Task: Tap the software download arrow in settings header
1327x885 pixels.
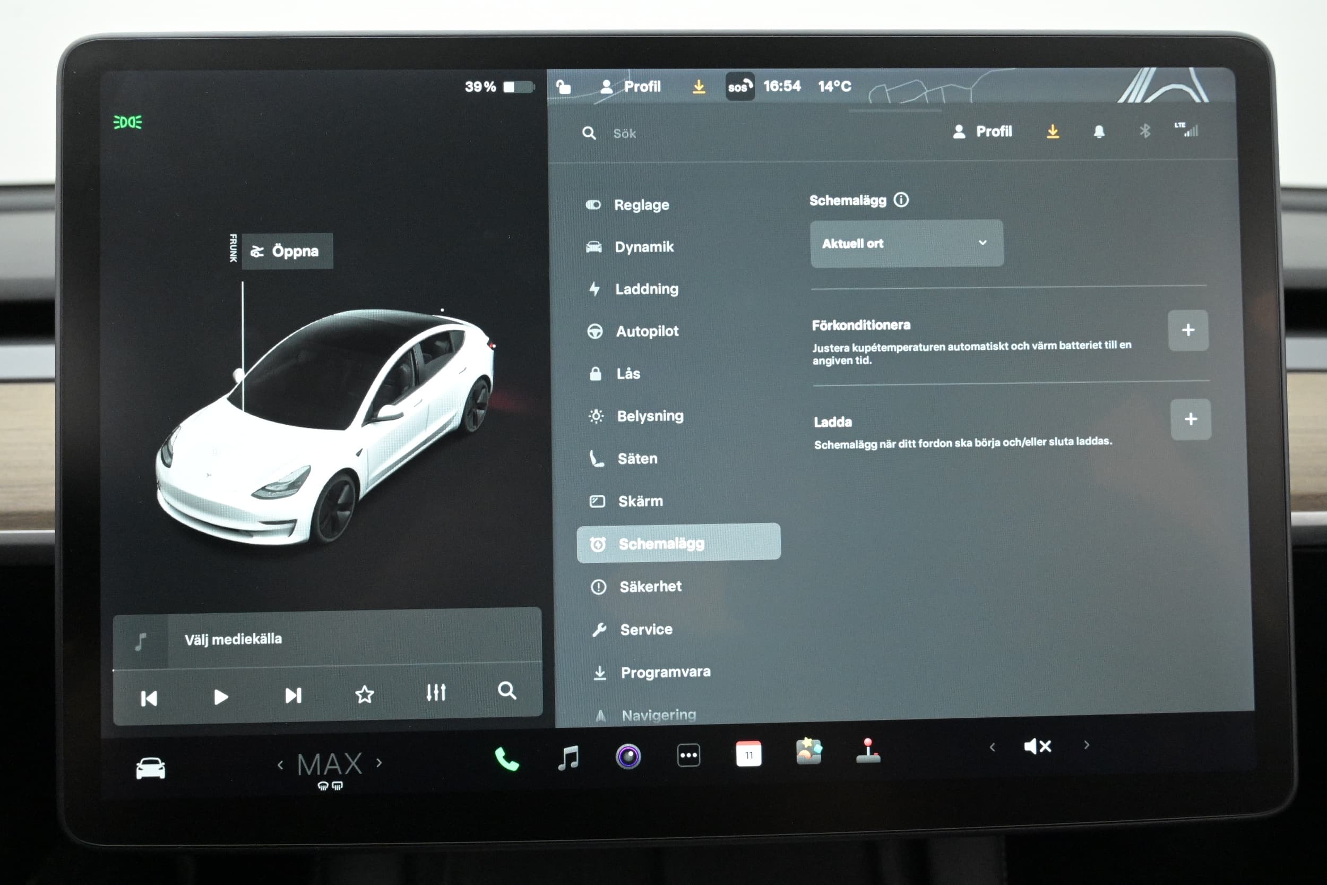Action: (1052, 132)
